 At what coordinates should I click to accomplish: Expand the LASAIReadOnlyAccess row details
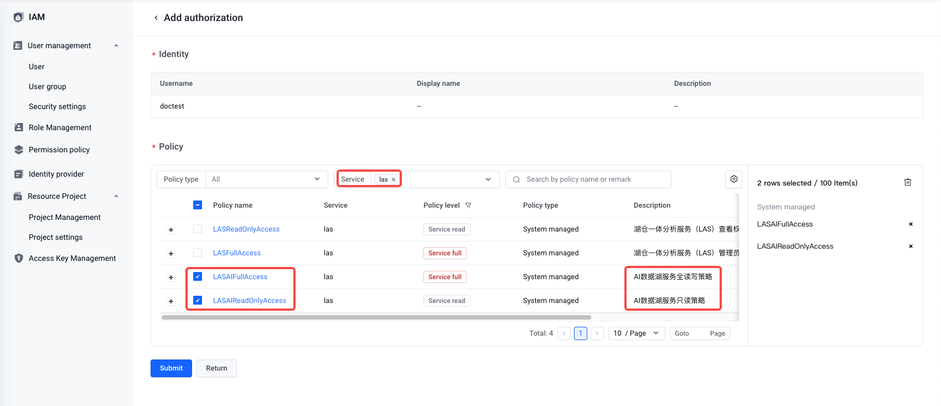[x=171, y=301]
